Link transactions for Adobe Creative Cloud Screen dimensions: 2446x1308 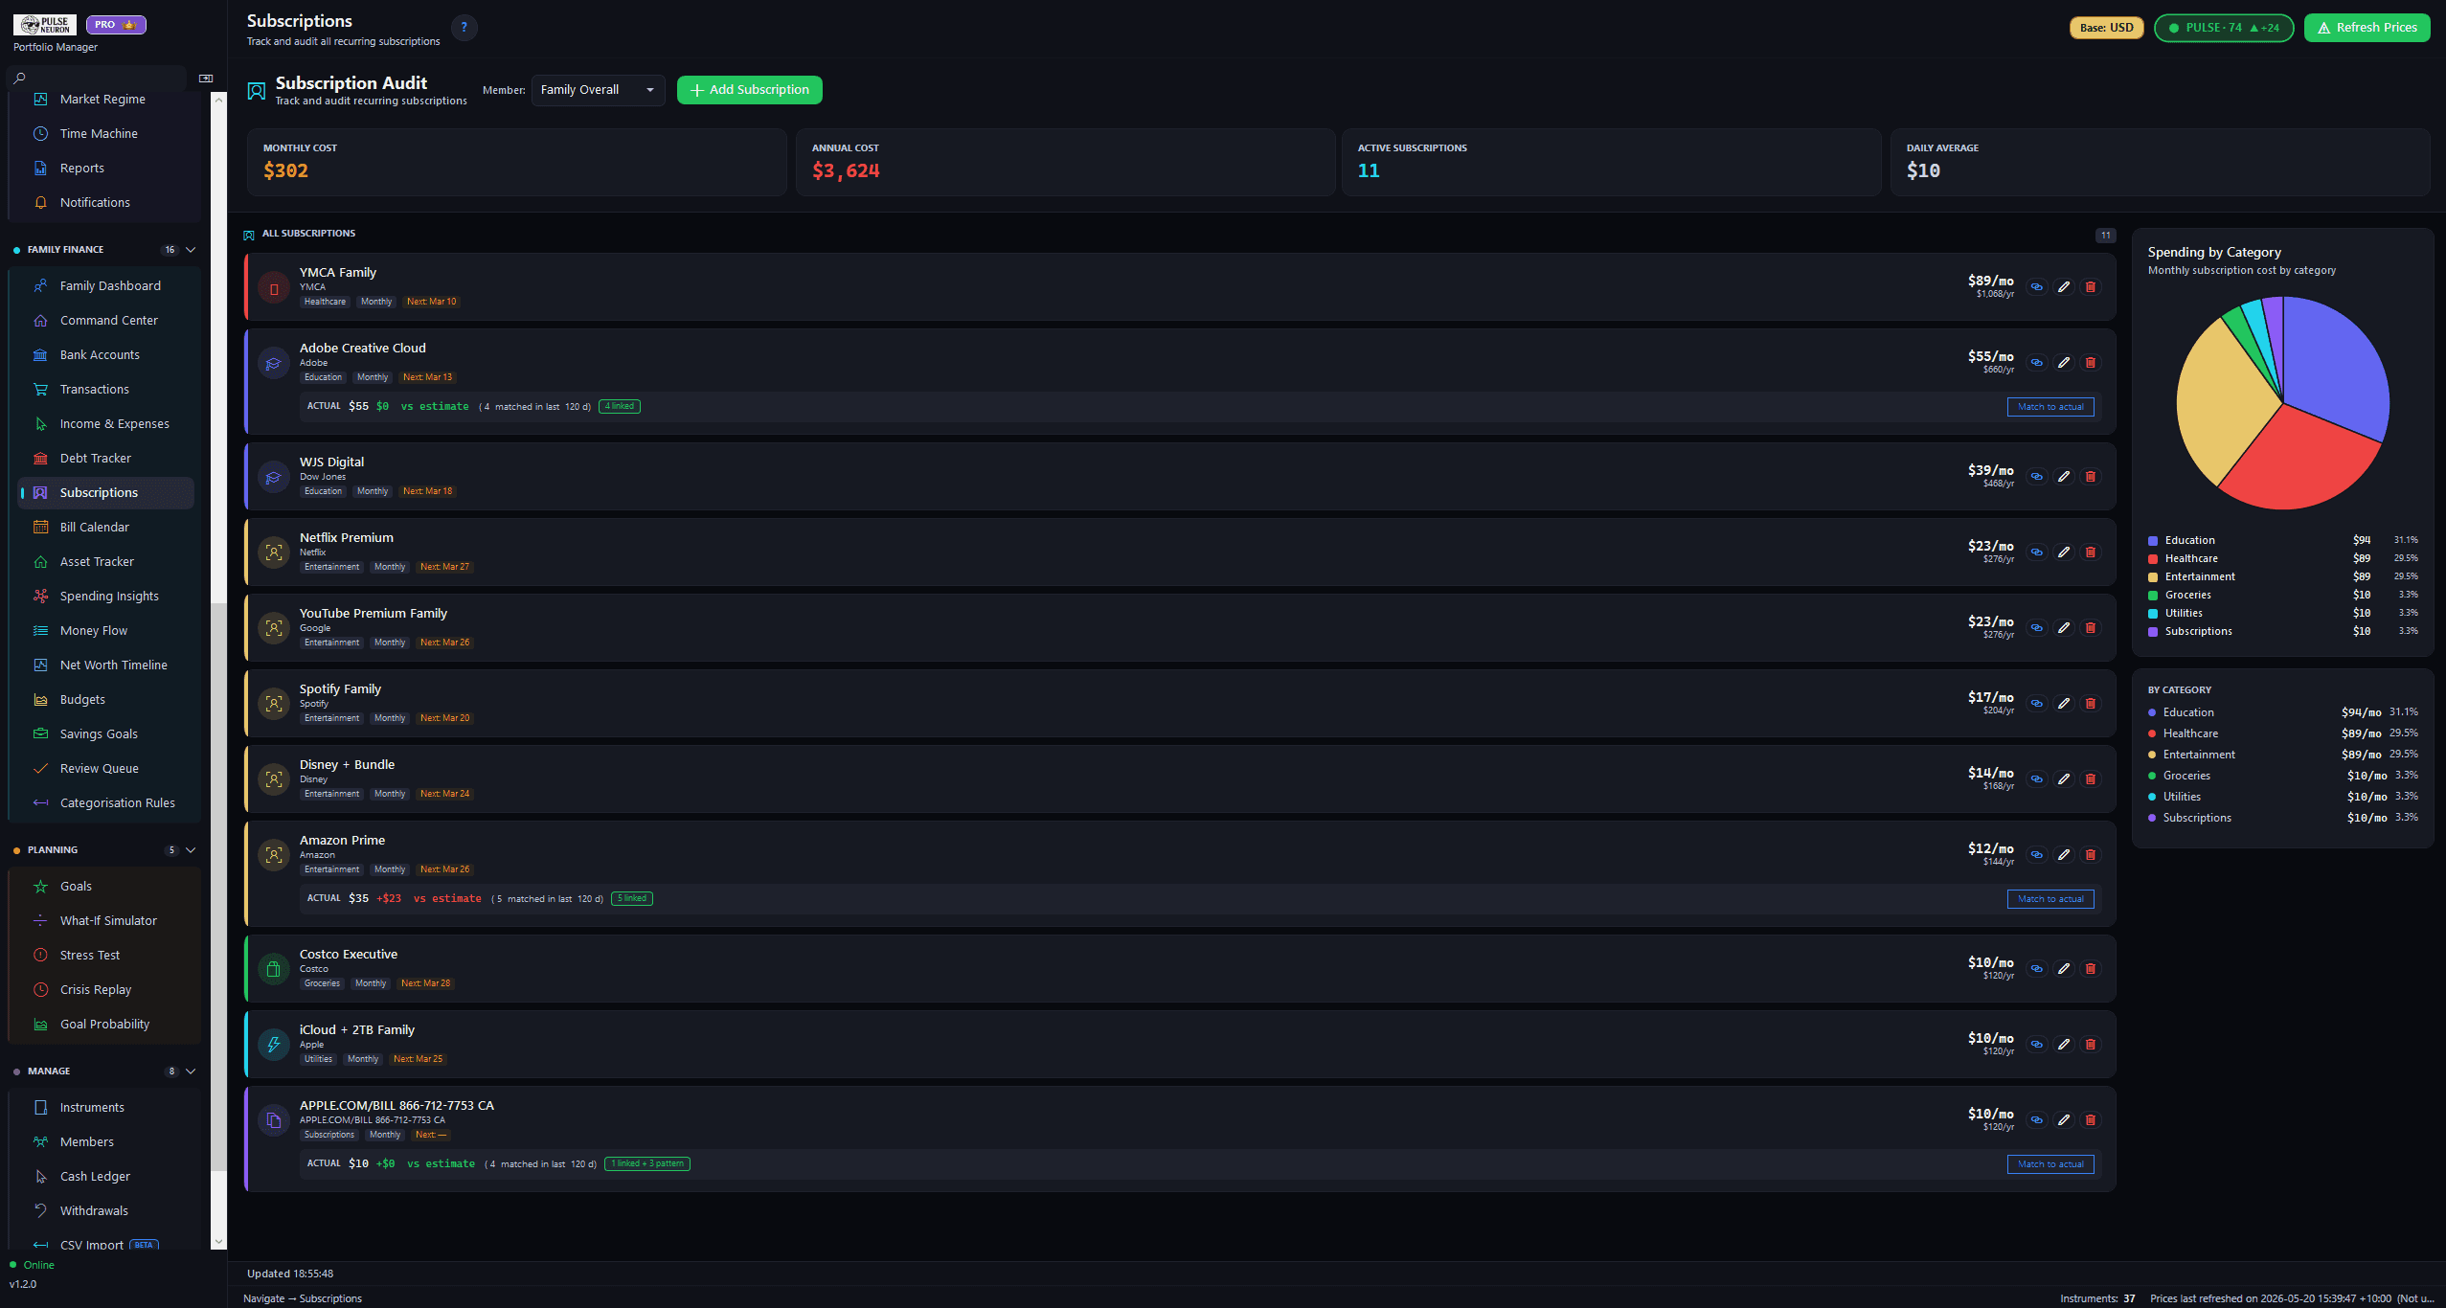(2037, 363)
